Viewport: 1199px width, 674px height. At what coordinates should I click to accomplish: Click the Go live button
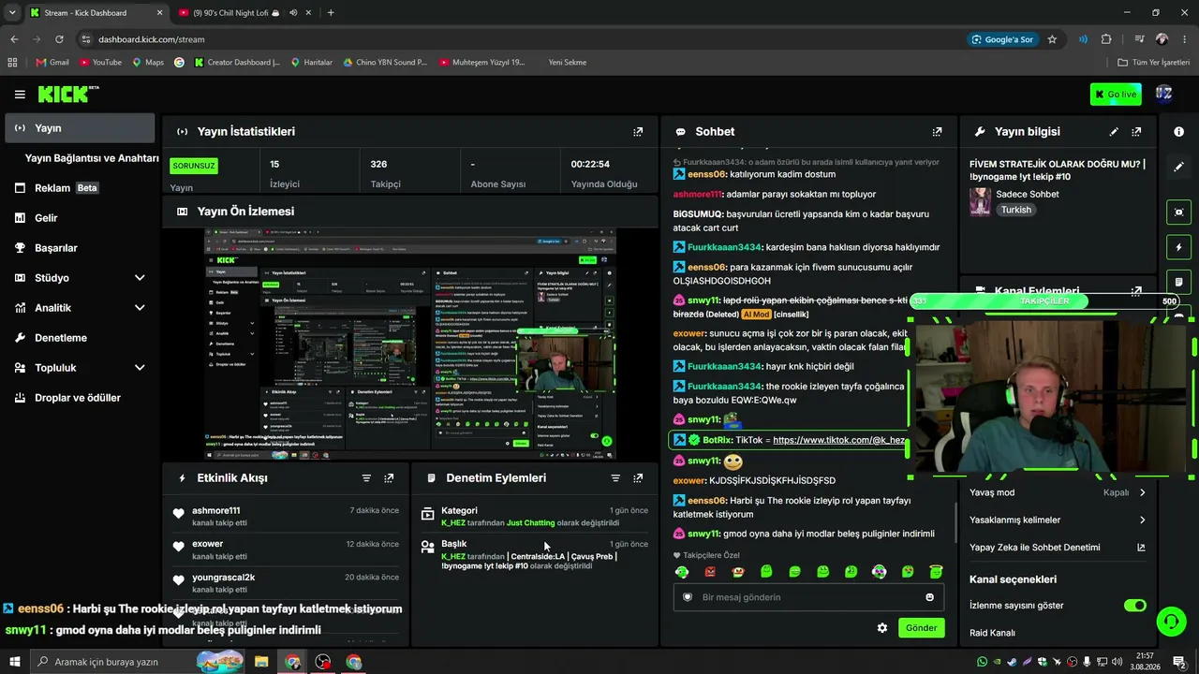tap(1116, 94)
